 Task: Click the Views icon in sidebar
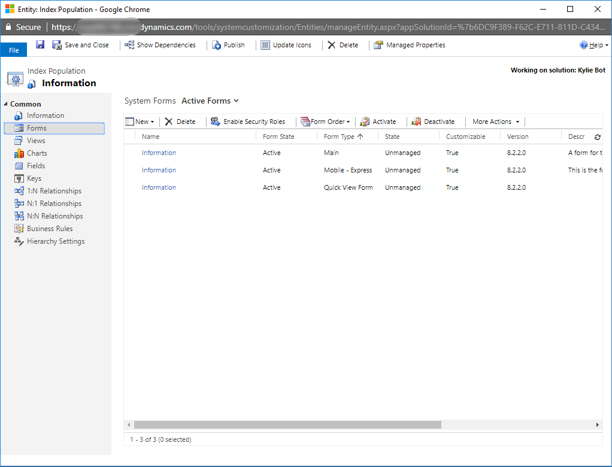19,141
